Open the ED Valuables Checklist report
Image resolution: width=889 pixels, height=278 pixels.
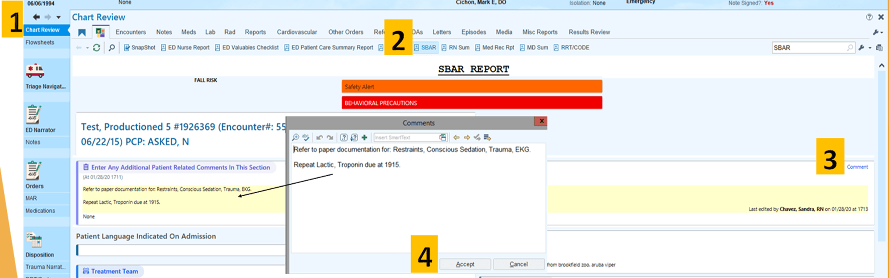pos(246,48)
